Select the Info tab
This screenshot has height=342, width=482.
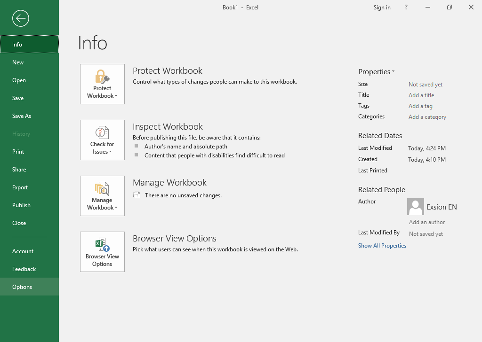(x=29, y=45)
